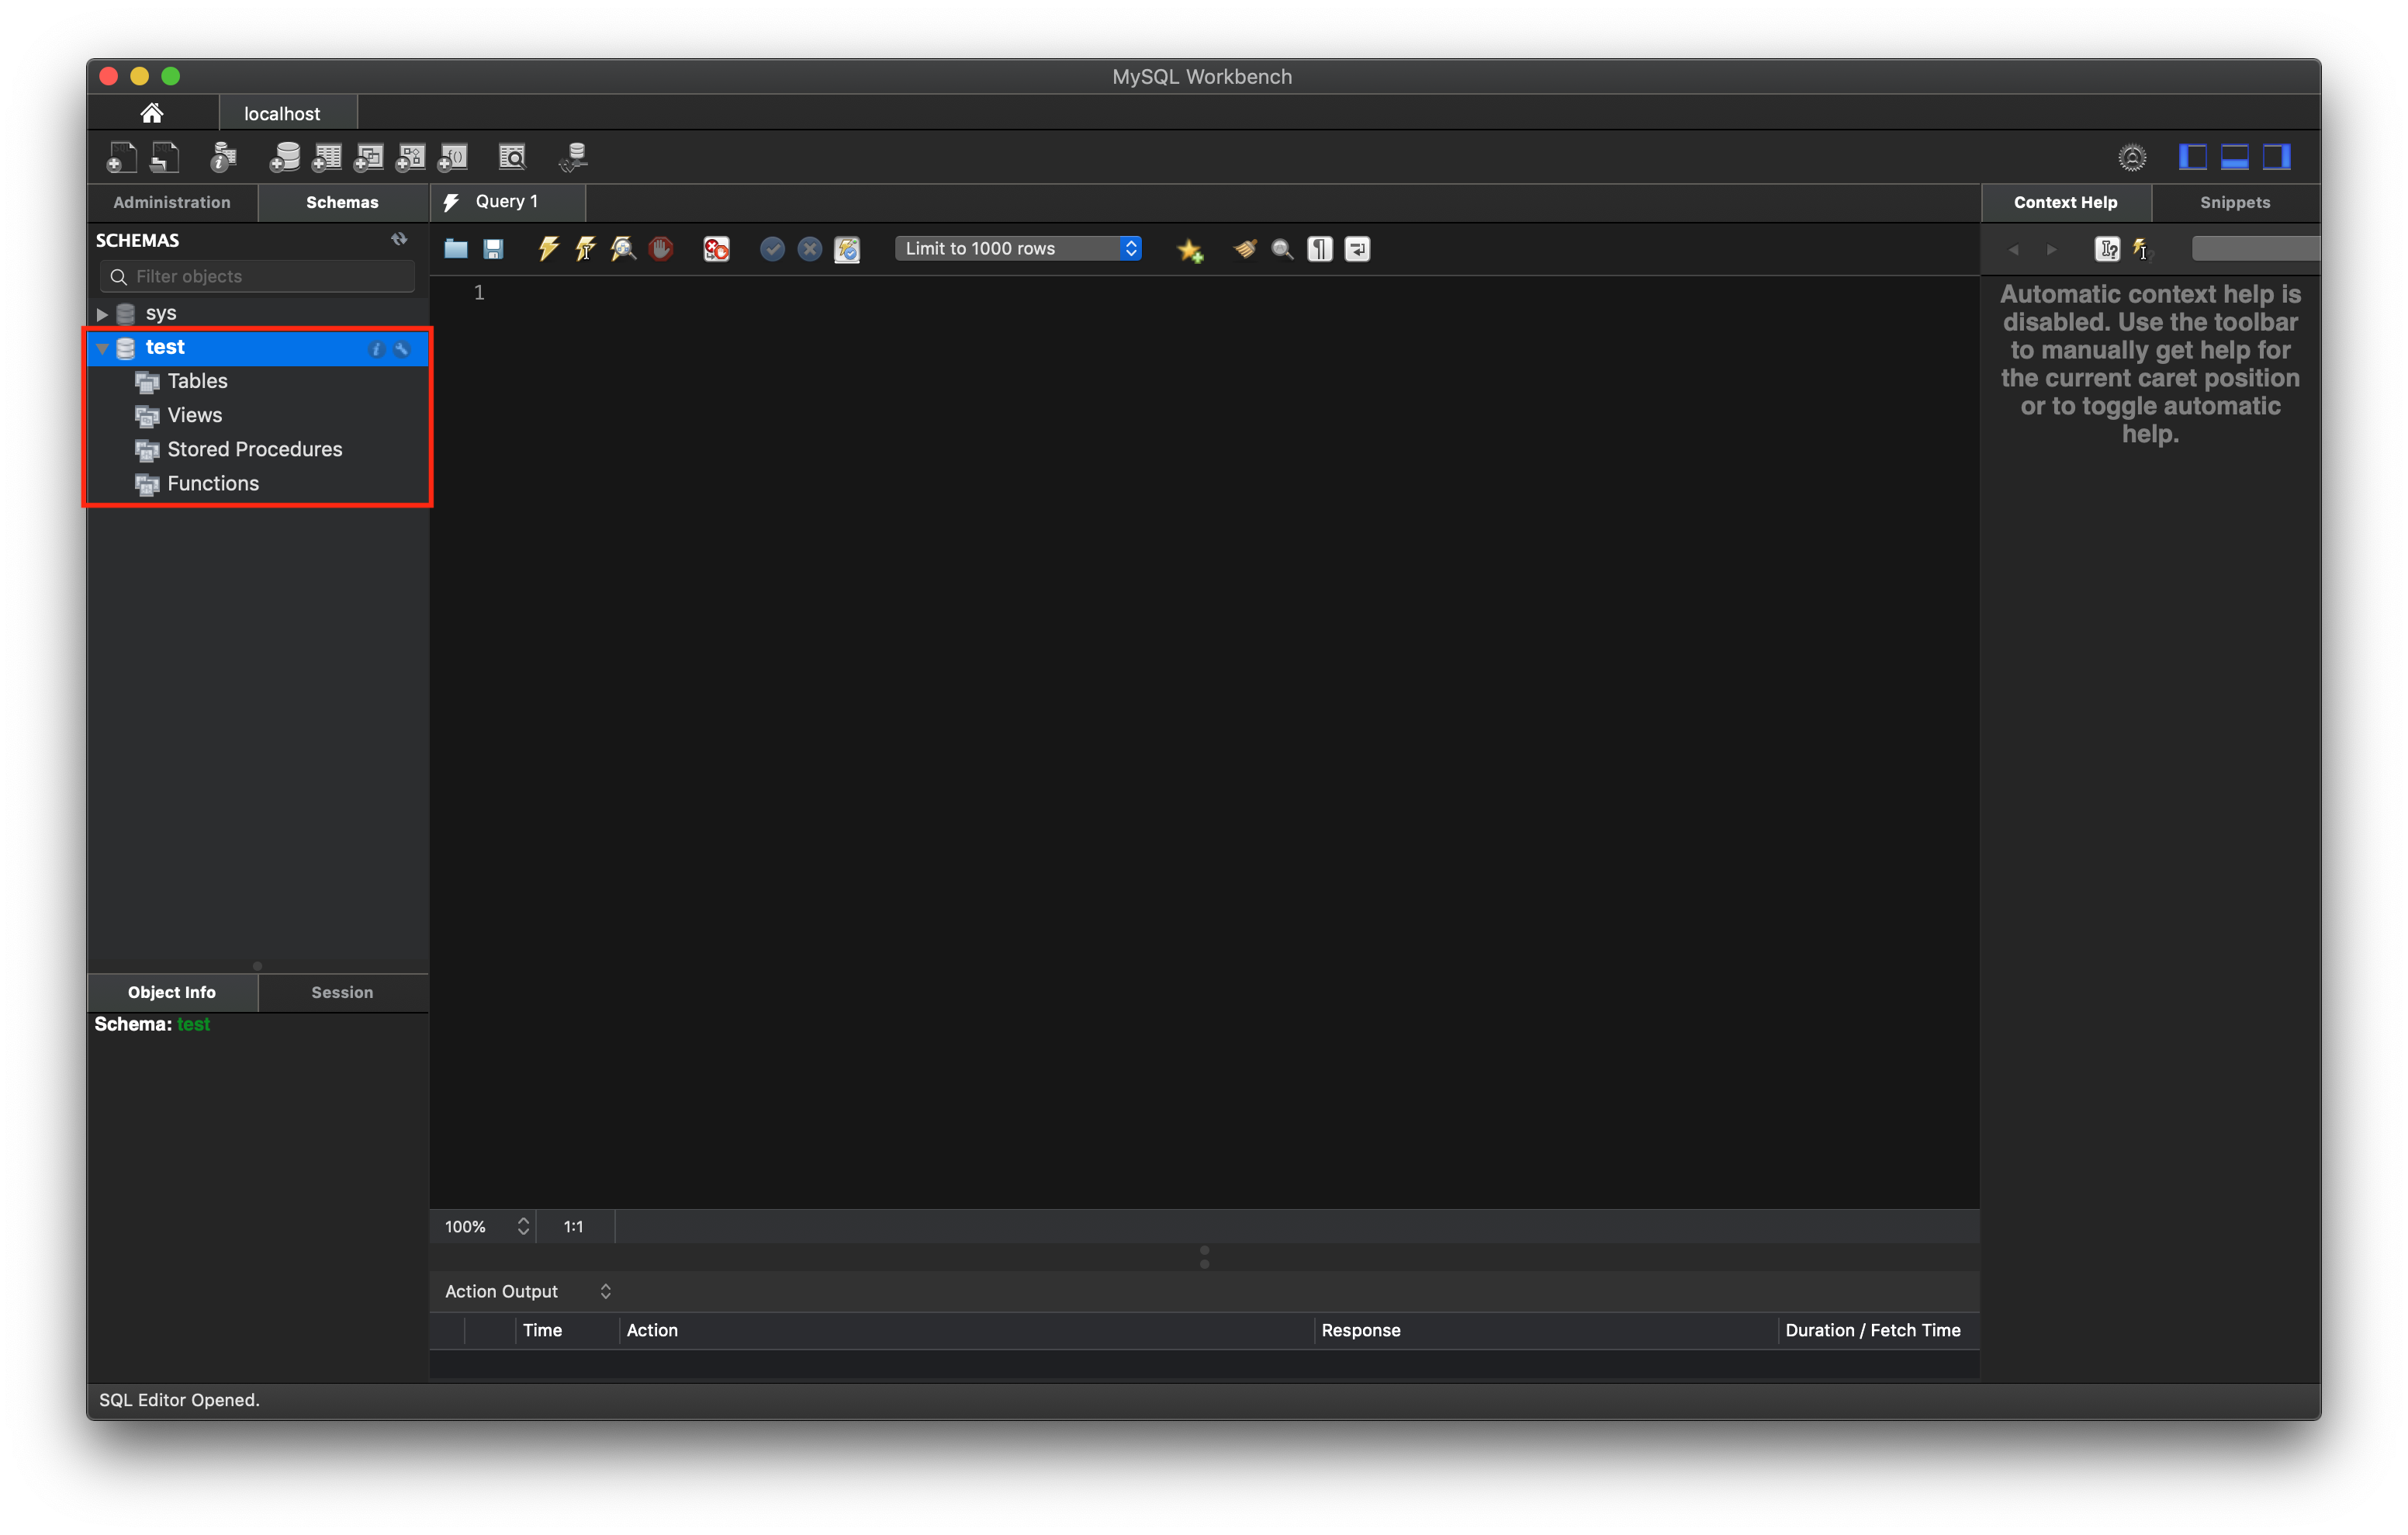Run Explain on current statement

pos(623,249)
